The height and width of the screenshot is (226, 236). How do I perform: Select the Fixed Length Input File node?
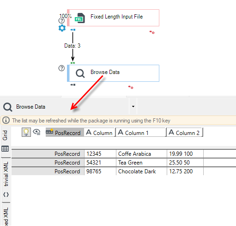113,18
